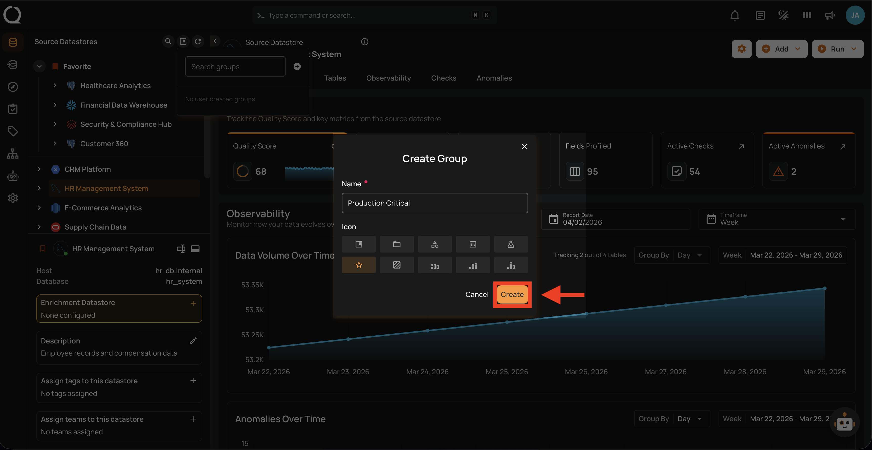Select the flask icon for the group icon
The width and height of the screenshot is (872, 450).
(x=510, y=244)
